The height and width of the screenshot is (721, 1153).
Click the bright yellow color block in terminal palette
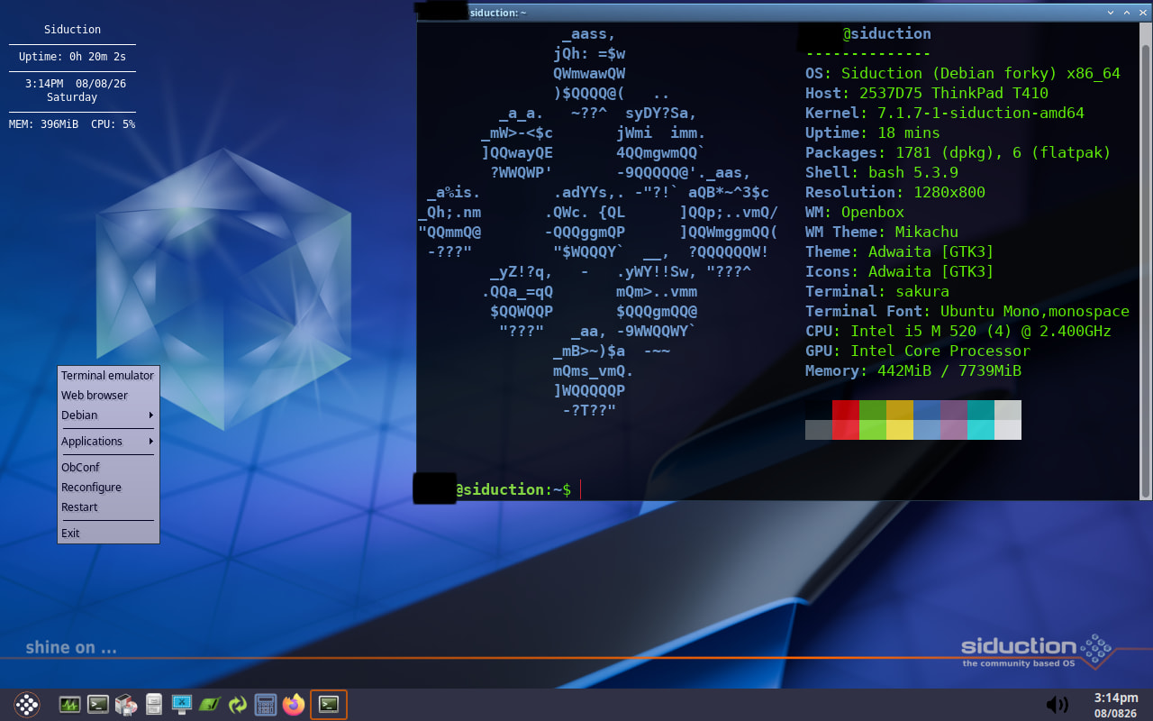[x=900, y=430]
